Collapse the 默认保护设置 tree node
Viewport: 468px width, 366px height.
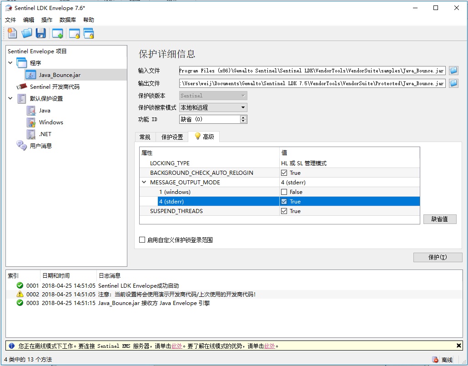coord(10,98)
